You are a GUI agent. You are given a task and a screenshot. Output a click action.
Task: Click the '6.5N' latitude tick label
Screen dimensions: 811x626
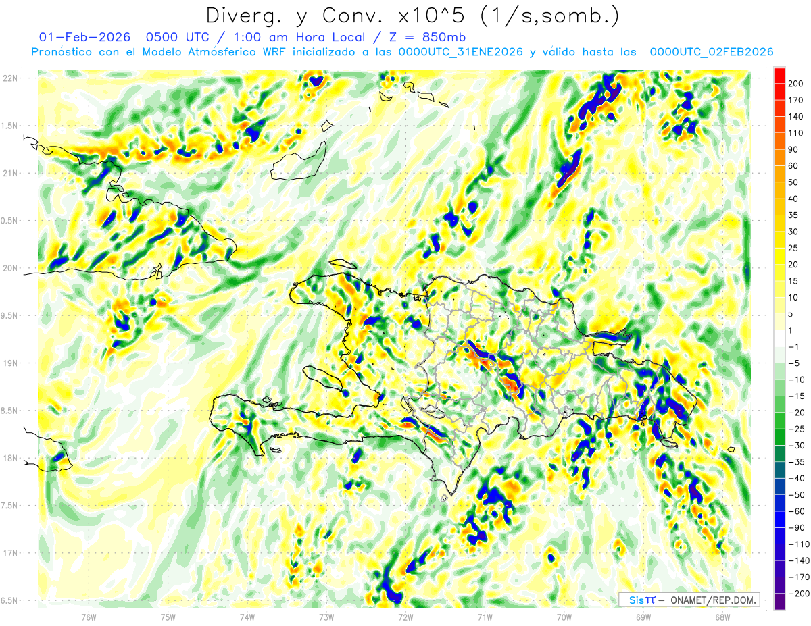coord(10,600)
